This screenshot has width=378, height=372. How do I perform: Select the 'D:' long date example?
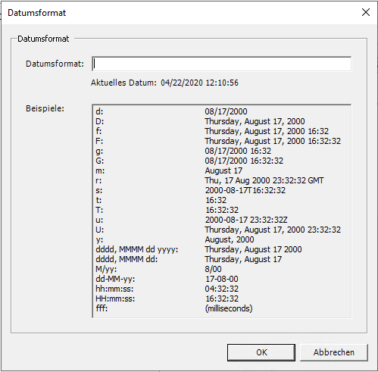[x=221, y=121]
